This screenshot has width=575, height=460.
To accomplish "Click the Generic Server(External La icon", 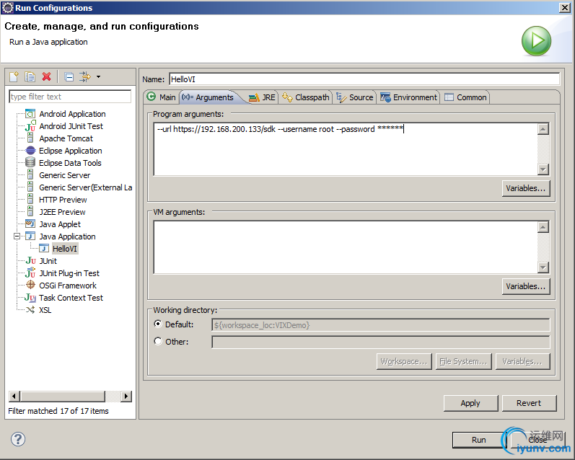I will click(30, 187).
